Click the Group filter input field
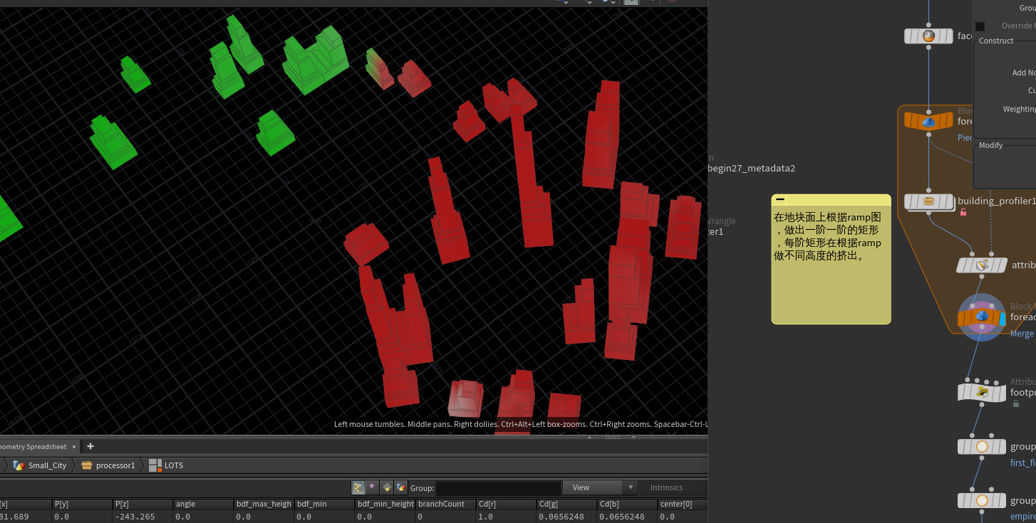The height and width of the screenshot is (523, 1036). (x=498, y=488)
